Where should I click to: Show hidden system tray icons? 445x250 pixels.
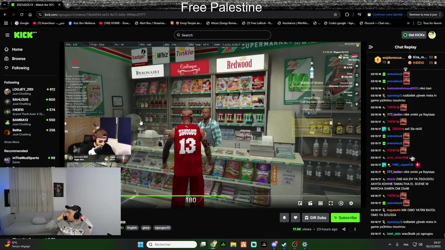coord(389,244)
